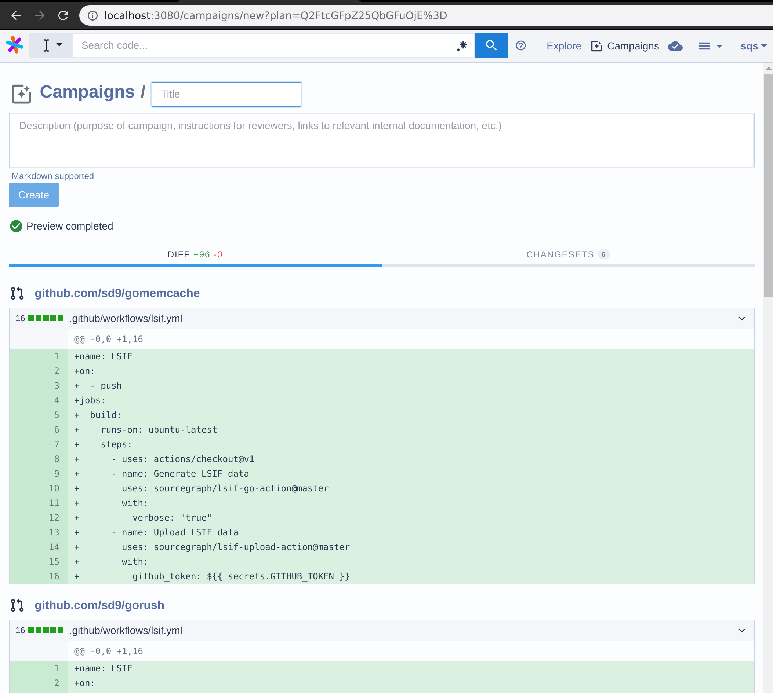Toggle the regex search pattern icon
773x693 pixels.
tap(462, 46)
